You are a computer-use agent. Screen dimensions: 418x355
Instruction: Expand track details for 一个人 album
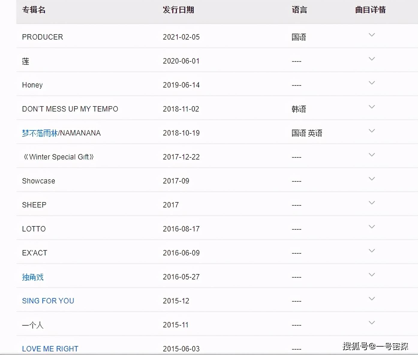point(372,323)
